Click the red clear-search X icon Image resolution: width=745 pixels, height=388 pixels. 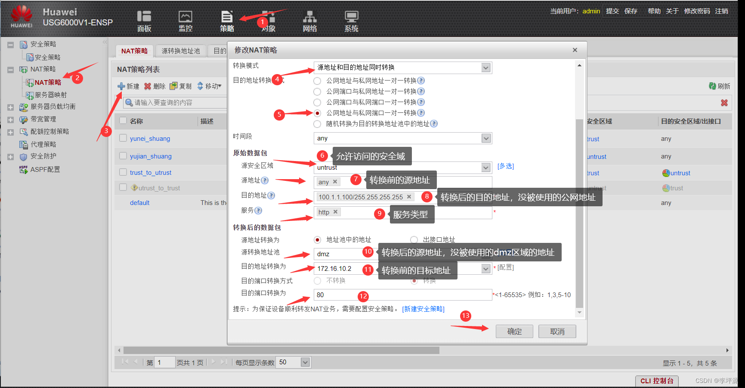click(x=724, y=102)
